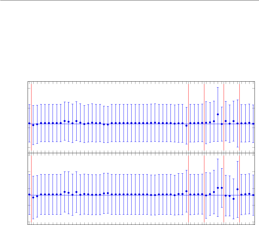Select the tallest error bar in upper plot
The width and height of the screenshot is (259, 225).
coord(218,114)
